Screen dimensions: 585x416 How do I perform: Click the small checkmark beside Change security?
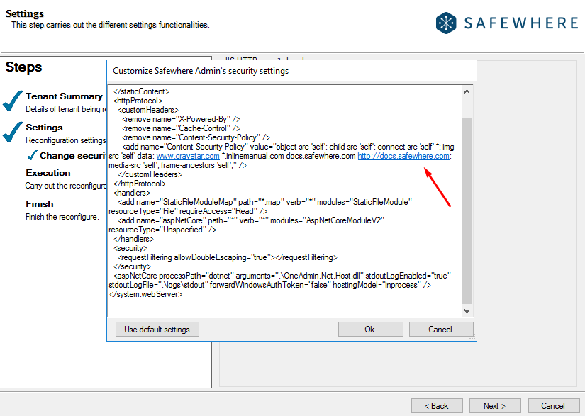click(x=32, y=155)
